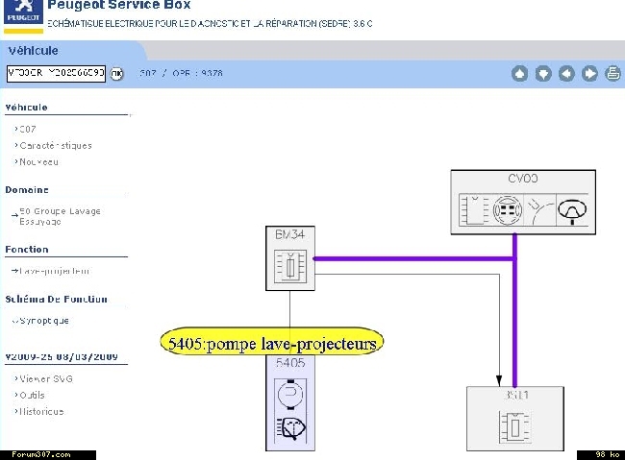Go forward with the right arrow icon
Image resolution: width=625 pixels, height=460 pixels.
[x=589, y=74]
